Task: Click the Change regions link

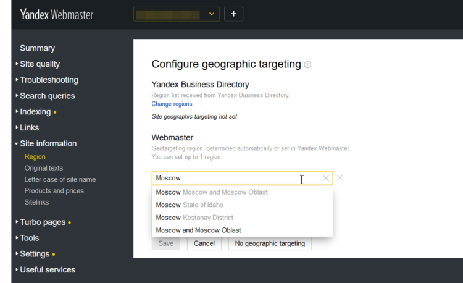Action: click(x=172, y=104)
